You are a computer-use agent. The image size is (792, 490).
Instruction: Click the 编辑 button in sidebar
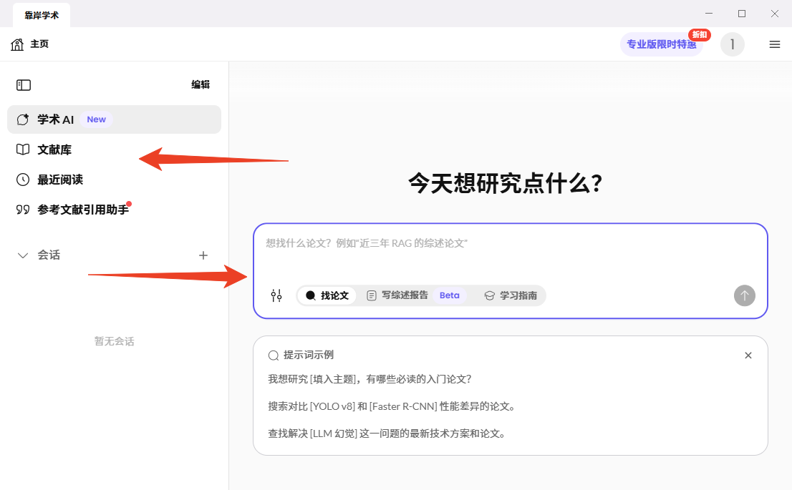coord(201,84)
